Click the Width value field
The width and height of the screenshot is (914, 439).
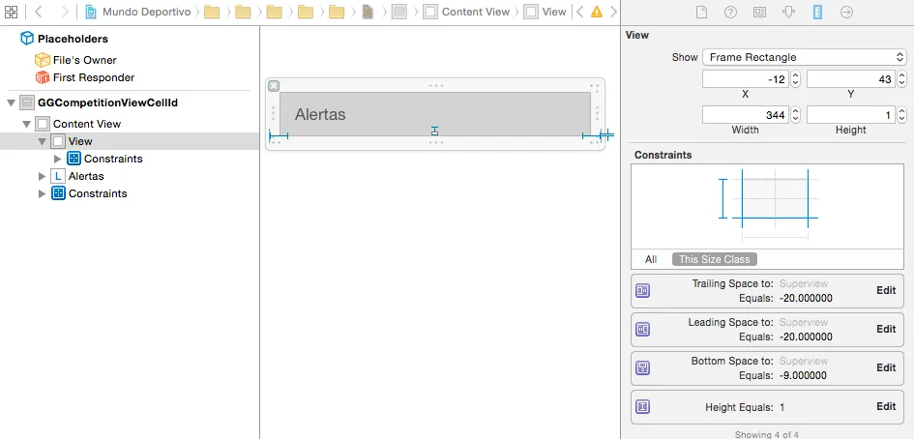(x=745, y=115)
